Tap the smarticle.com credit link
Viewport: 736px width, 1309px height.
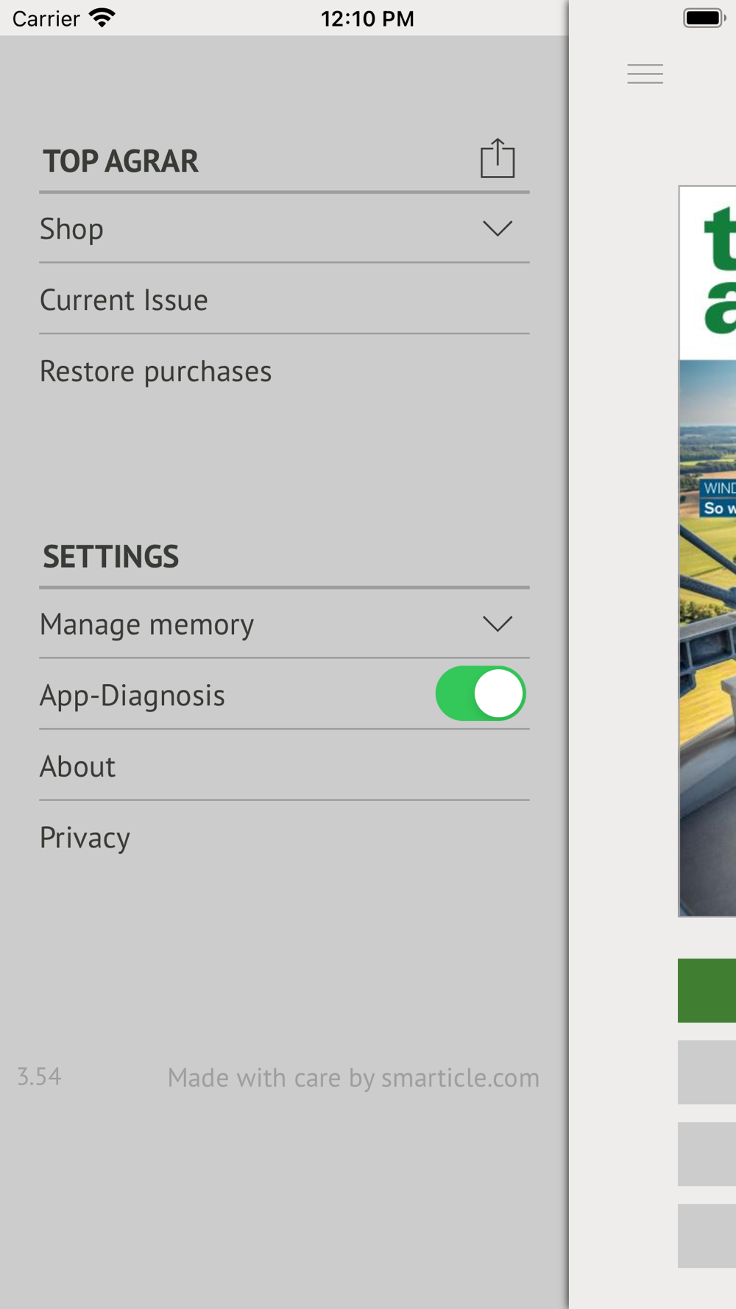tap(353, 1078)
